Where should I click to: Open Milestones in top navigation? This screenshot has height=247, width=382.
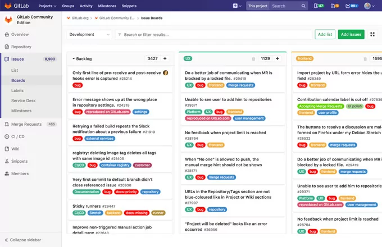tap(107, 6)
